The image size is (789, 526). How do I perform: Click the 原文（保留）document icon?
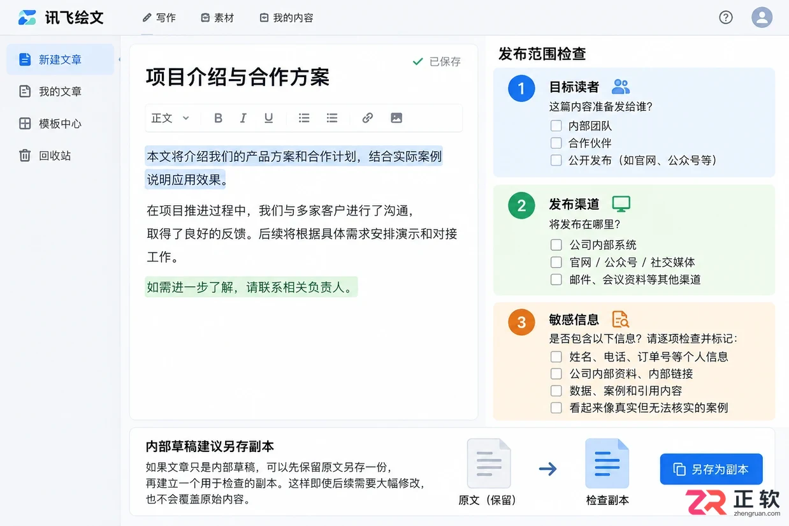click(489, 463)
